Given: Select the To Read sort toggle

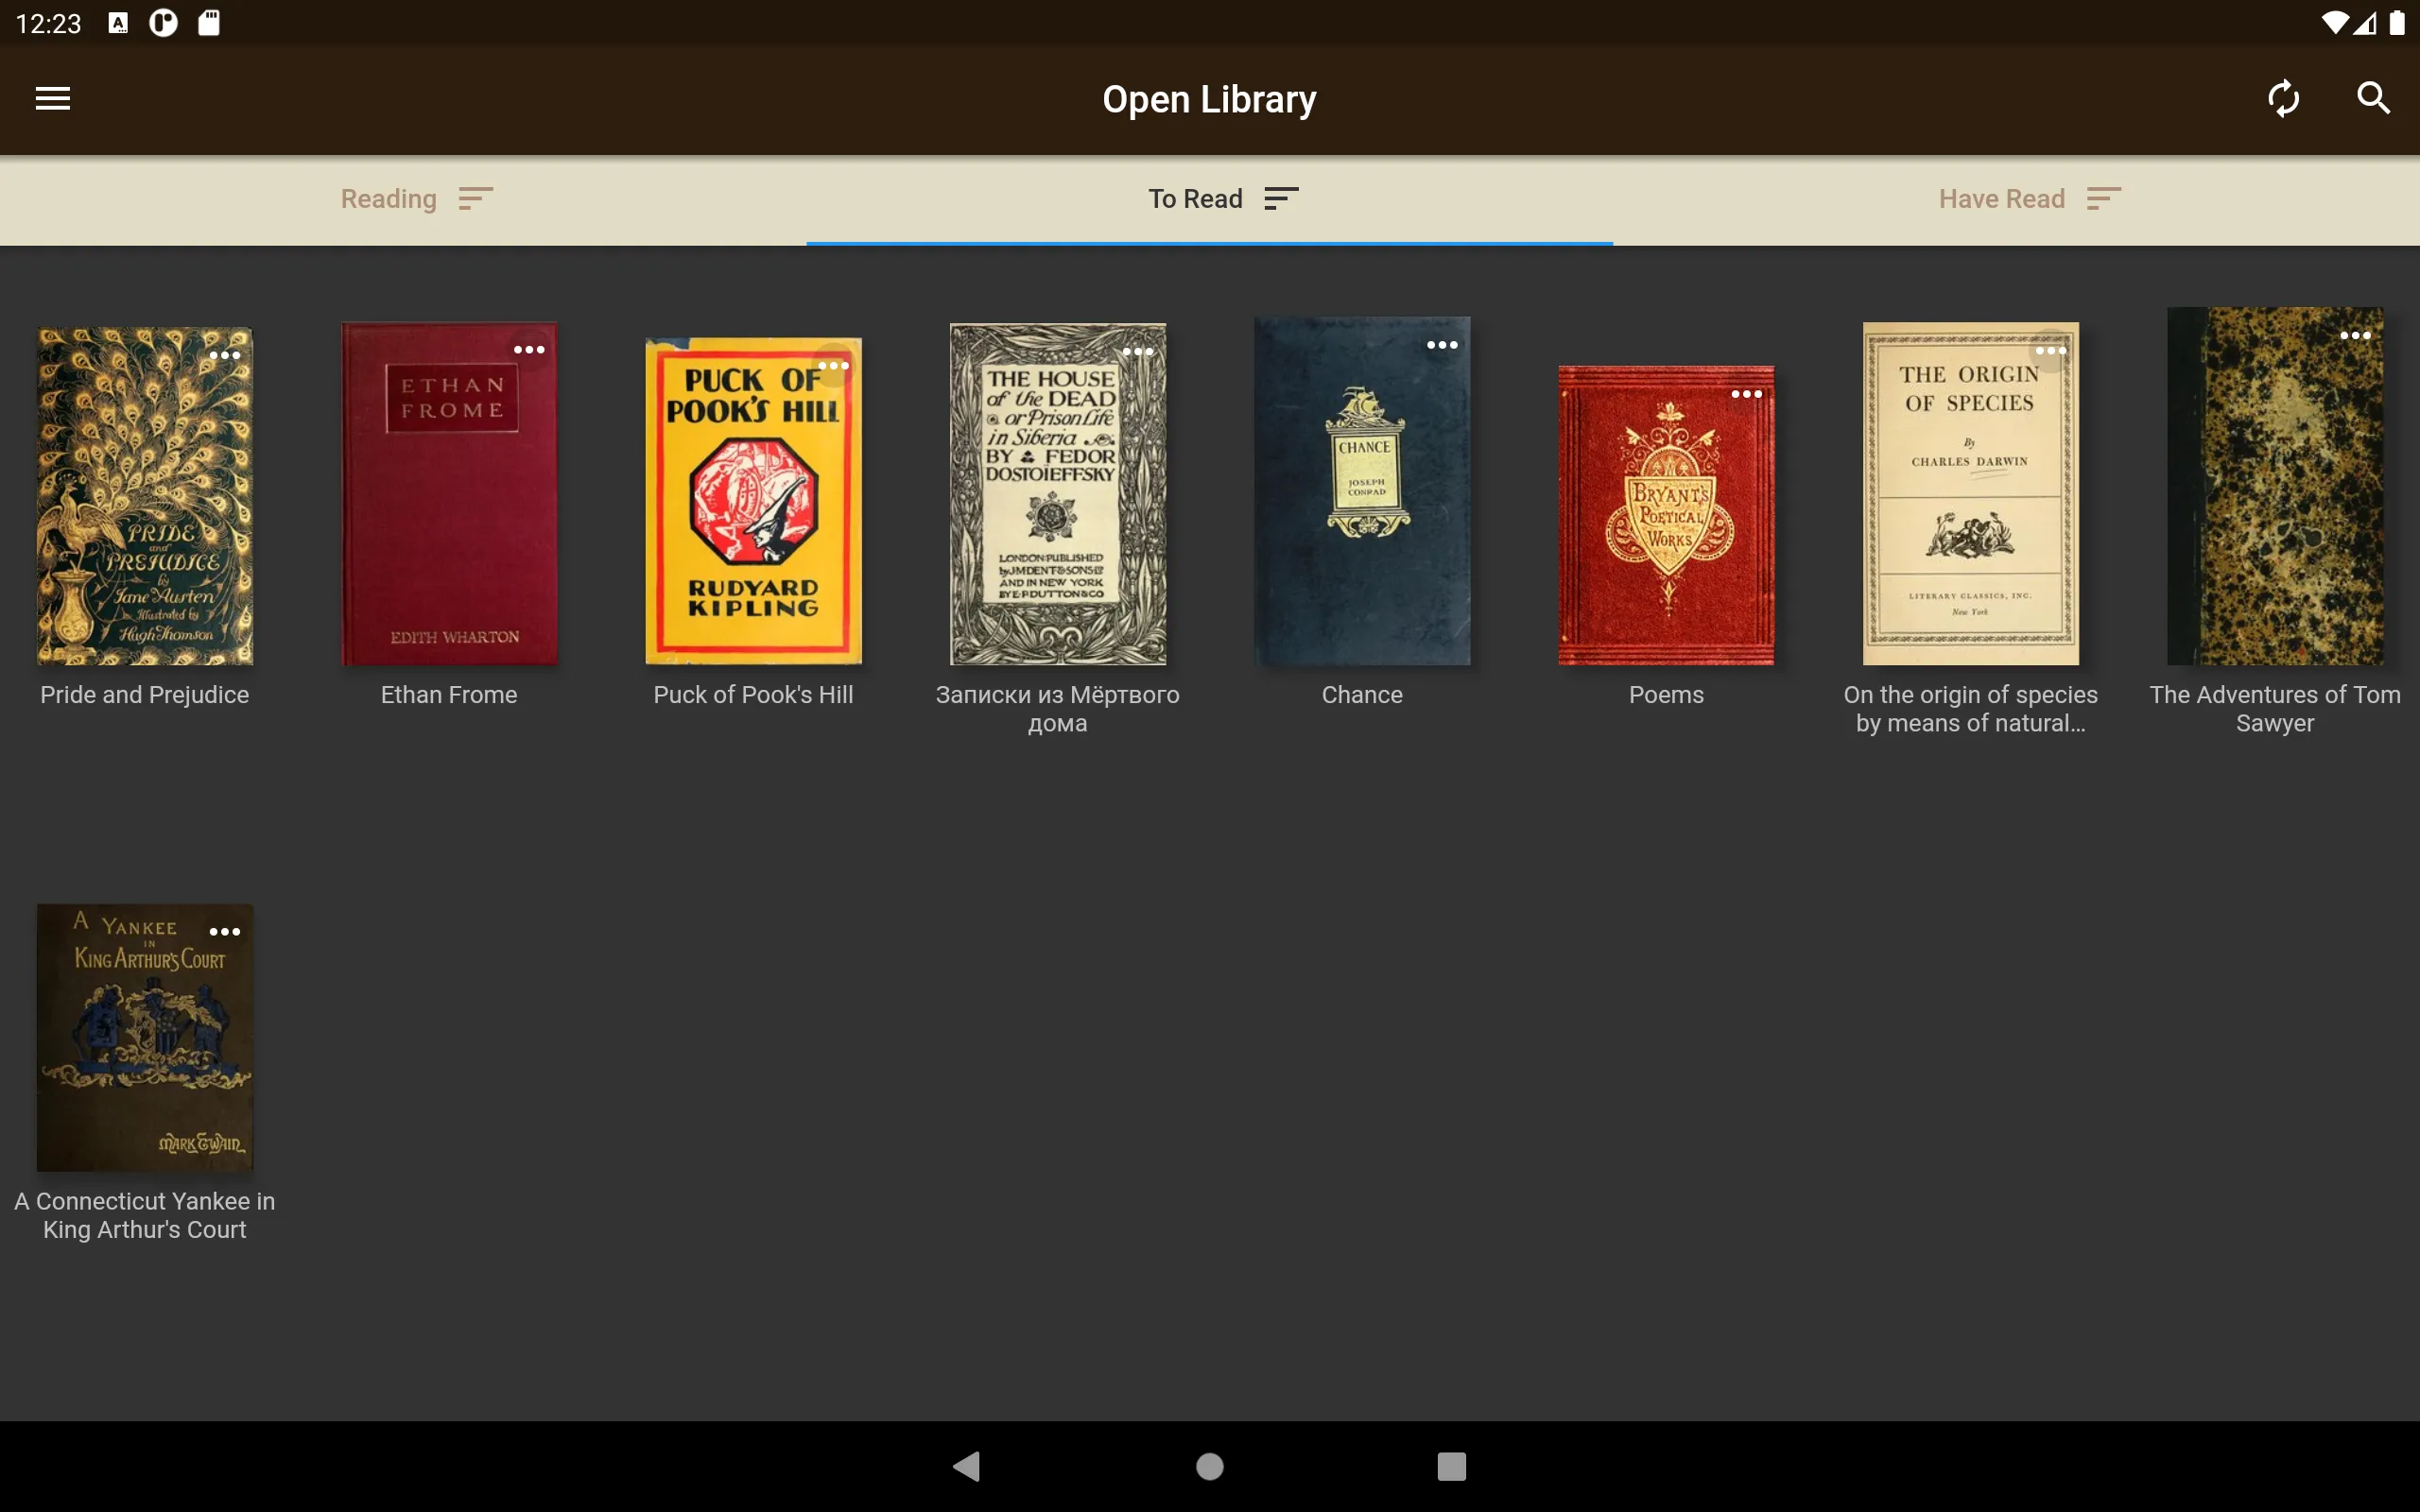Looking at the screenshot, I should pos(1279,197).
